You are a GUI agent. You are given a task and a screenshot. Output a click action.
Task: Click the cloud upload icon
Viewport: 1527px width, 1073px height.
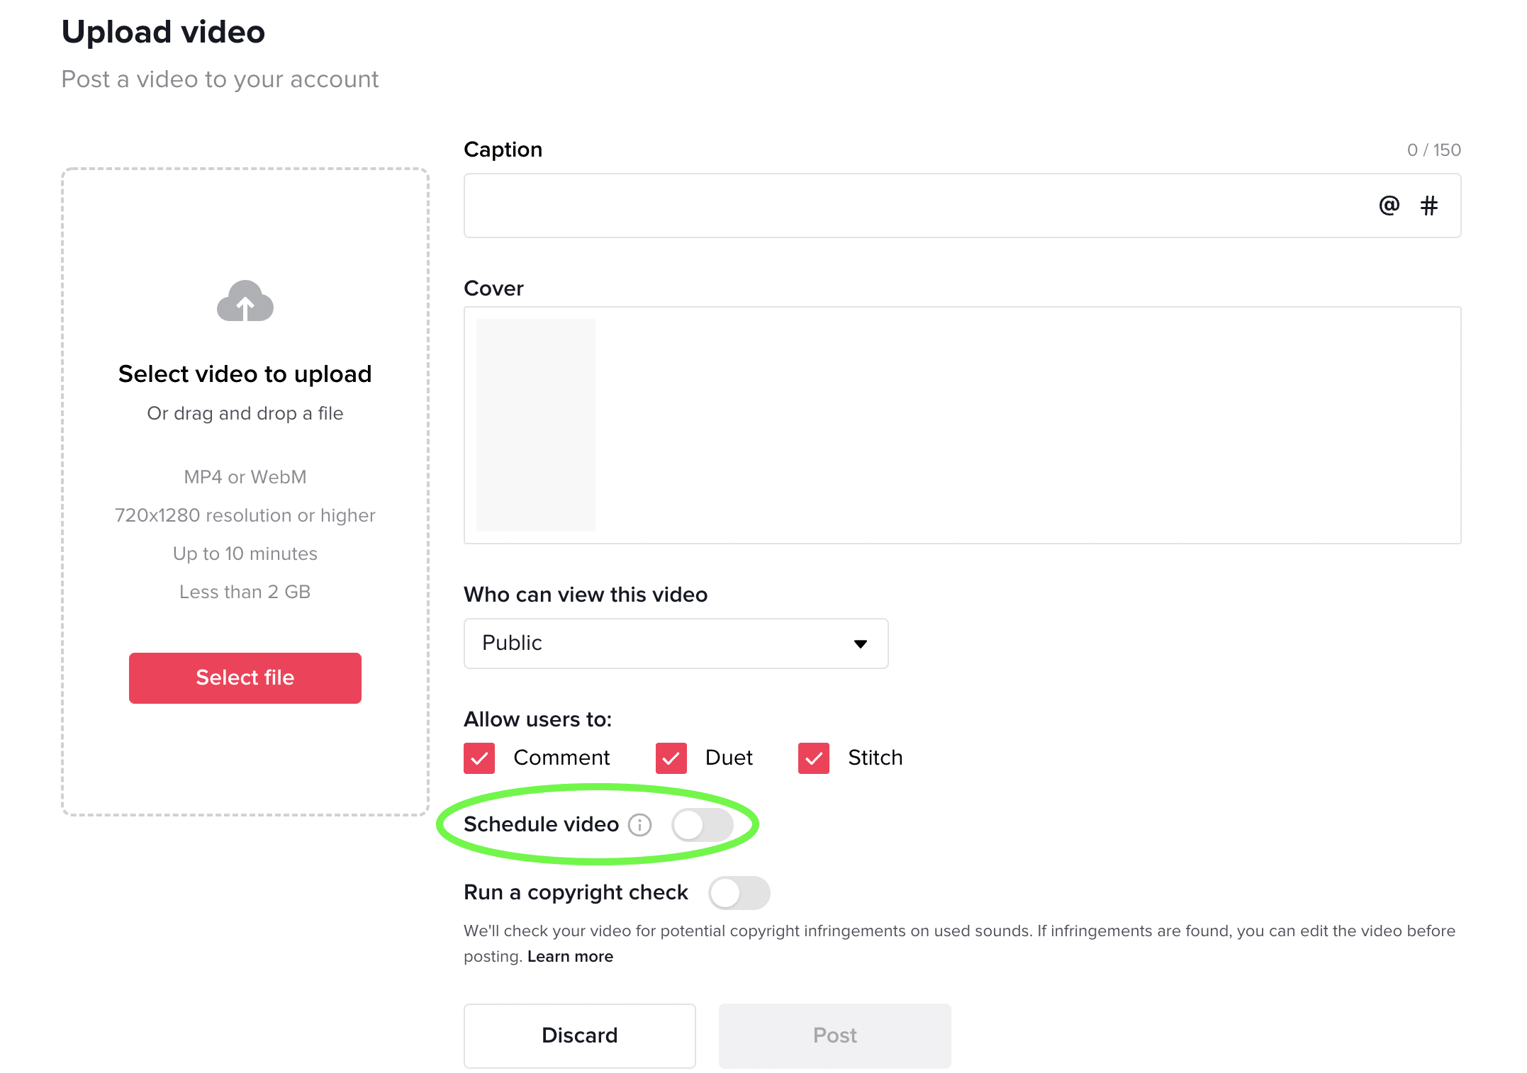245,302
